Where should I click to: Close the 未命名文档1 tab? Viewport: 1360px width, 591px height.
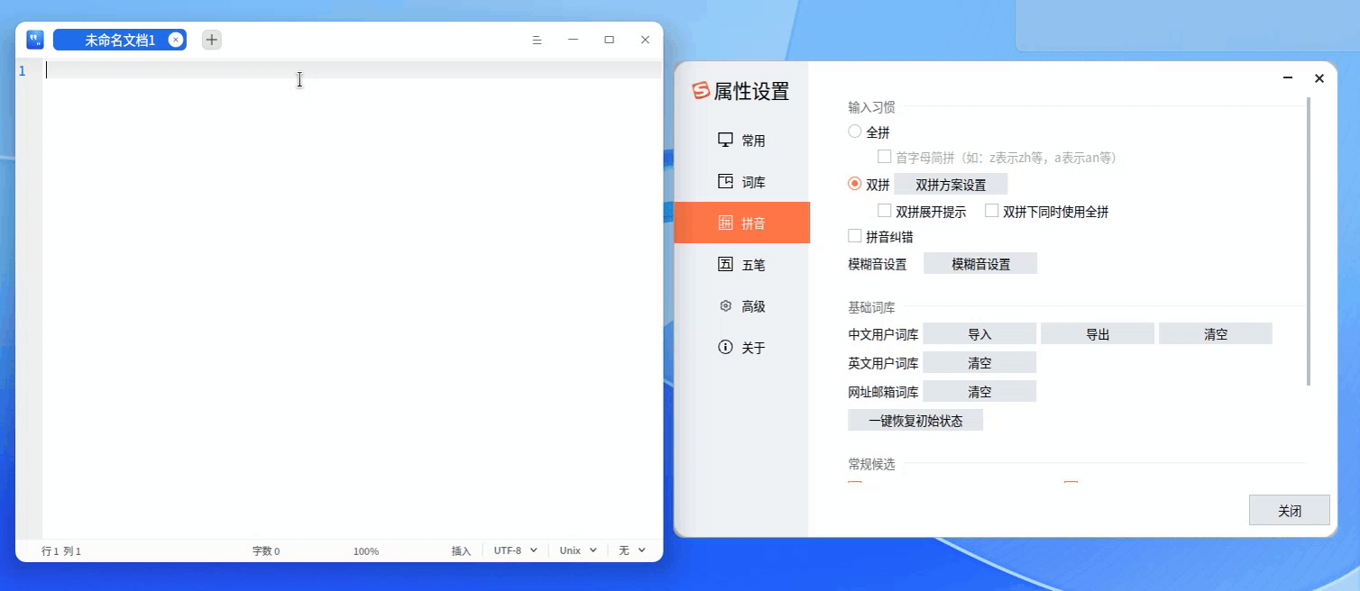coord(176,40)
